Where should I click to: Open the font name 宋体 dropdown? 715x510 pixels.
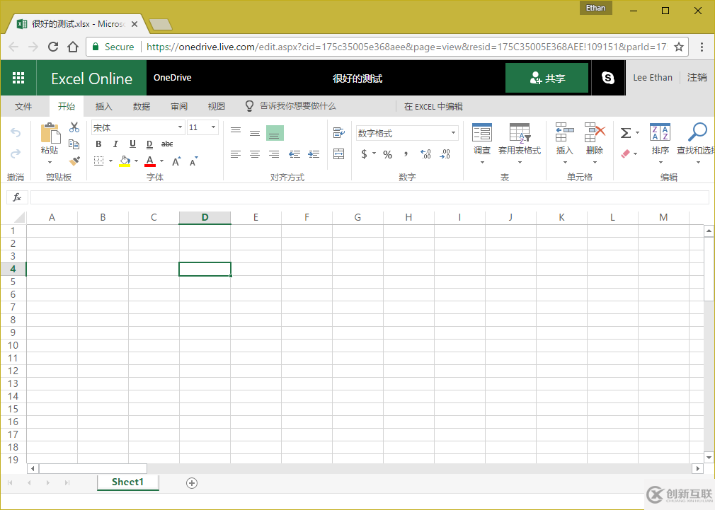pos(180,127)
